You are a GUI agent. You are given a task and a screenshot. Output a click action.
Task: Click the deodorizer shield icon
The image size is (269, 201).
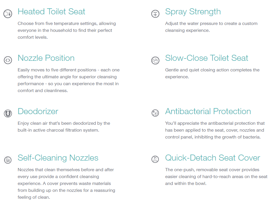[x=8, y=114]
